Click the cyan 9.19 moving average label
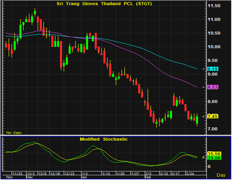The image size is (232, 180). click(x=213, y=69)
